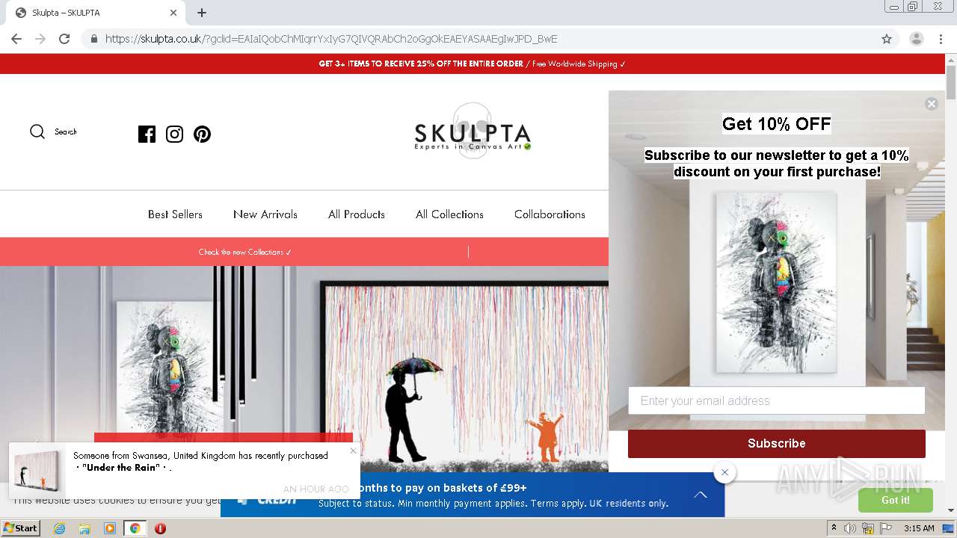Go back in browser history

pos(16,39)
